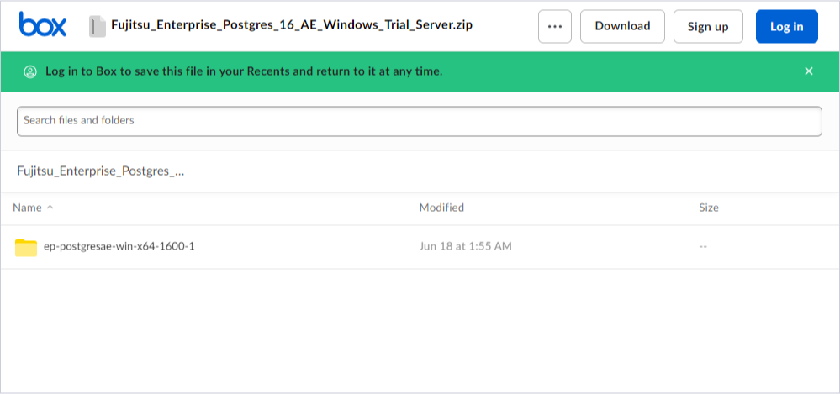Screen dimensions: 840x394
Task: Download the zip file
Action: click(x=622, y=26)
